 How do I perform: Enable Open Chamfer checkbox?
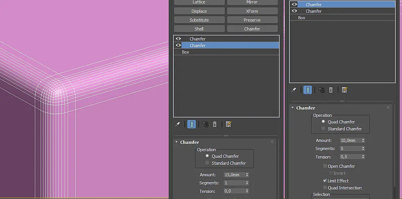pyautogui.click(x=325, y=166)
